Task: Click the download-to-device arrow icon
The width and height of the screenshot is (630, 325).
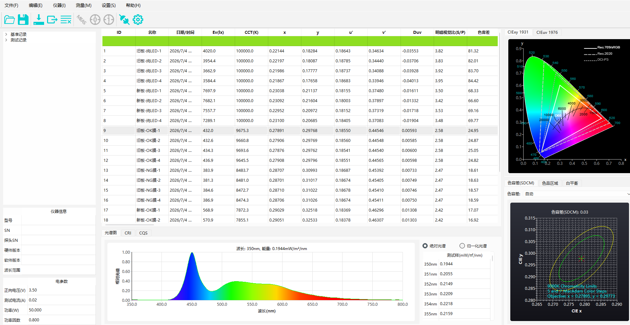Action: click(39, 20)
